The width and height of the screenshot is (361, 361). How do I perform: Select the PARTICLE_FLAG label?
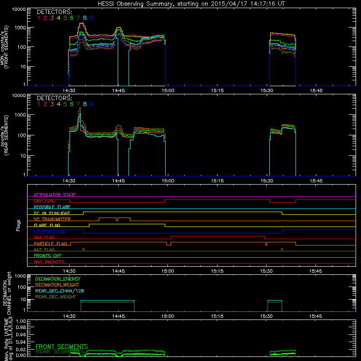[51, 243]
